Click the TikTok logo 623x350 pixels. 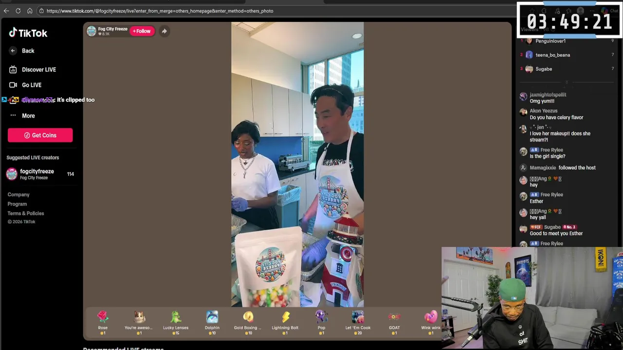point(28,33)
